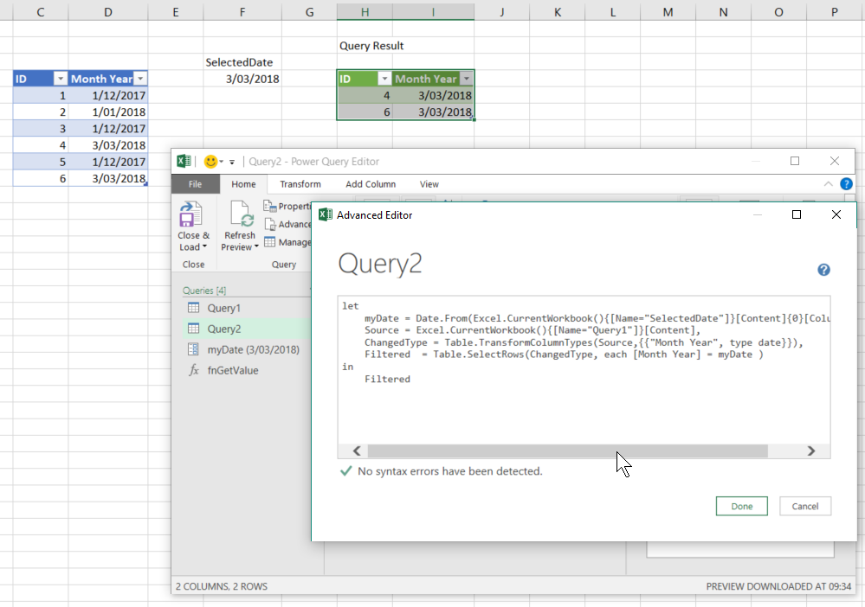865x607 pixels.
Task: Click No syntax errors have been detected message
Action: 449,471
